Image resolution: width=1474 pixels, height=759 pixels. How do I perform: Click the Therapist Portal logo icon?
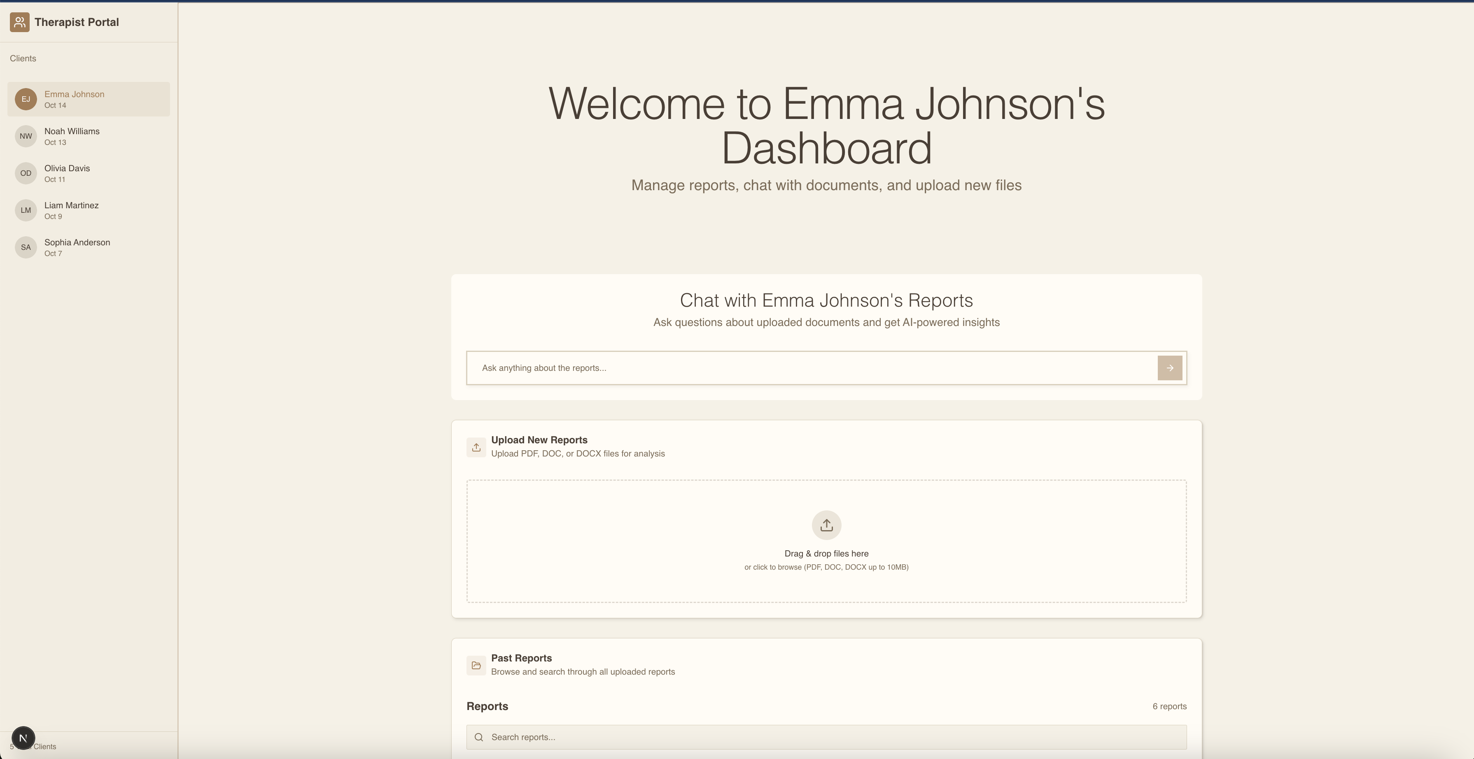[x=19, y=22]
